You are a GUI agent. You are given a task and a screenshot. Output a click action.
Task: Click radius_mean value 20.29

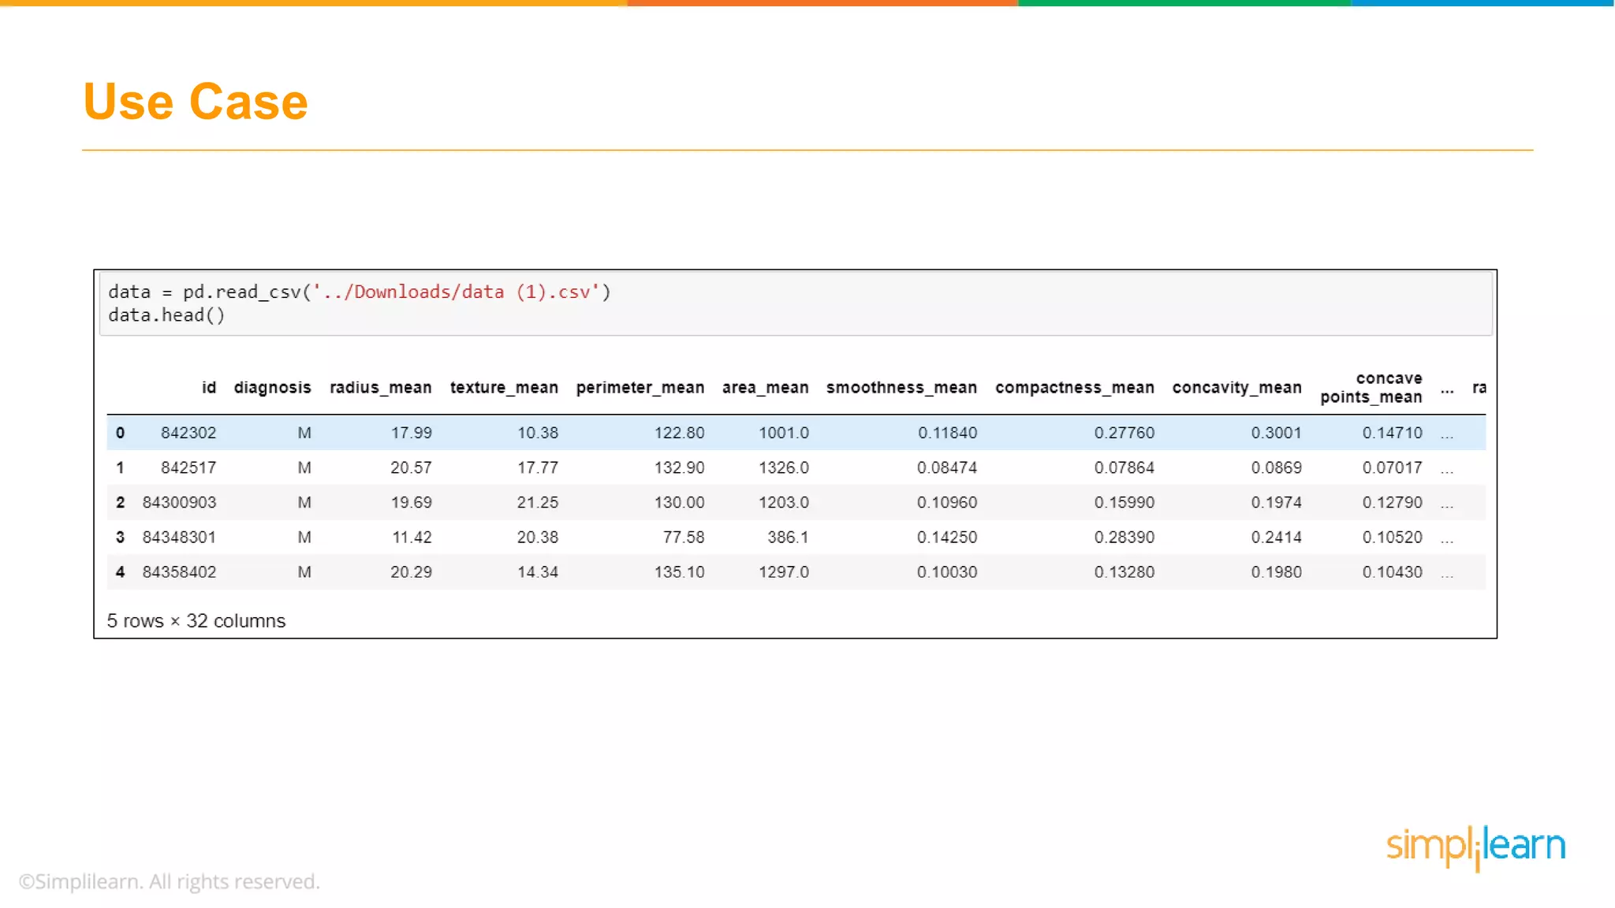[412, 571]
